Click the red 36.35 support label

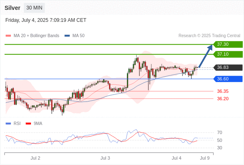coord(222,91)
